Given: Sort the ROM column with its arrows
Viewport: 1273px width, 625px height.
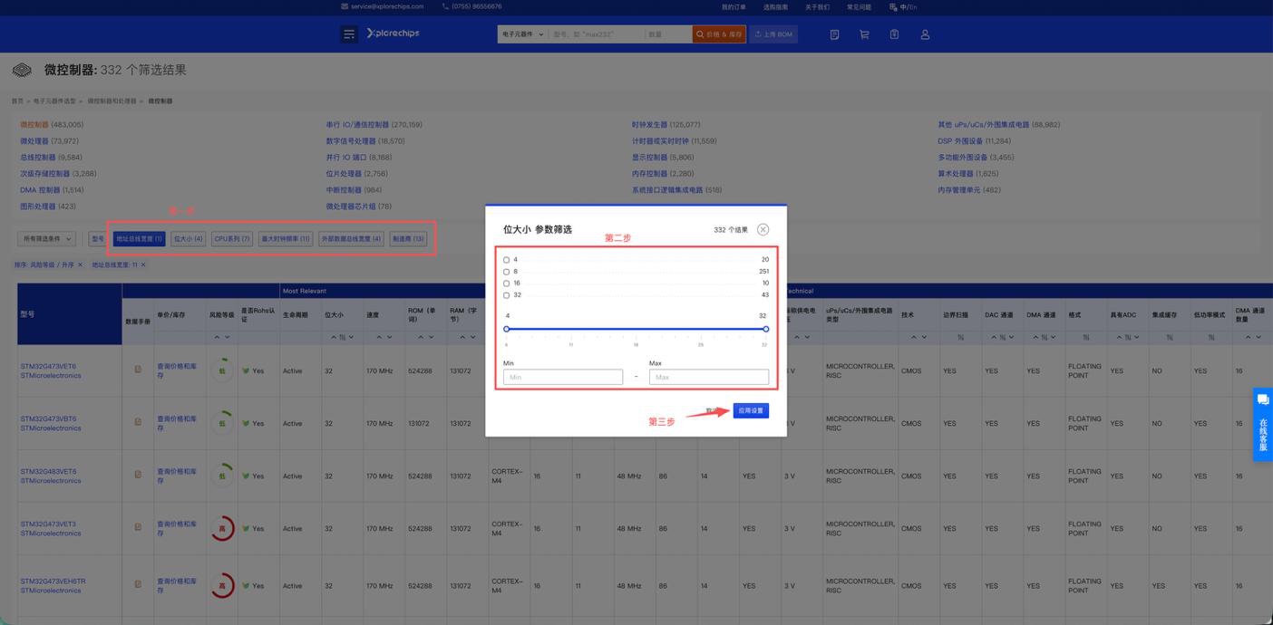Looking at the screenshot, I should (x=424, y=337).
